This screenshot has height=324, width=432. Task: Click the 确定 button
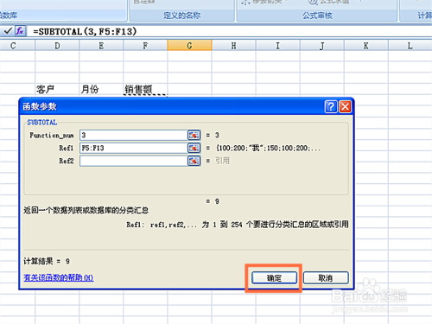[x=274, y=278]
